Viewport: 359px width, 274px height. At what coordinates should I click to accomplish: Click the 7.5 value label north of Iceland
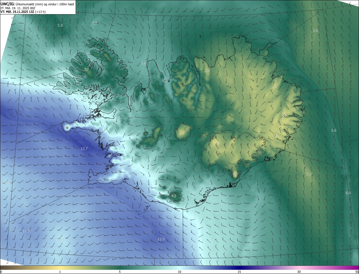coord(144,64)
